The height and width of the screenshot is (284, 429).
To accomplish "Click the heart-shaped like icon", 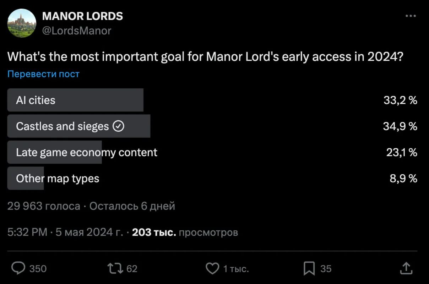I will pos(212,269).
